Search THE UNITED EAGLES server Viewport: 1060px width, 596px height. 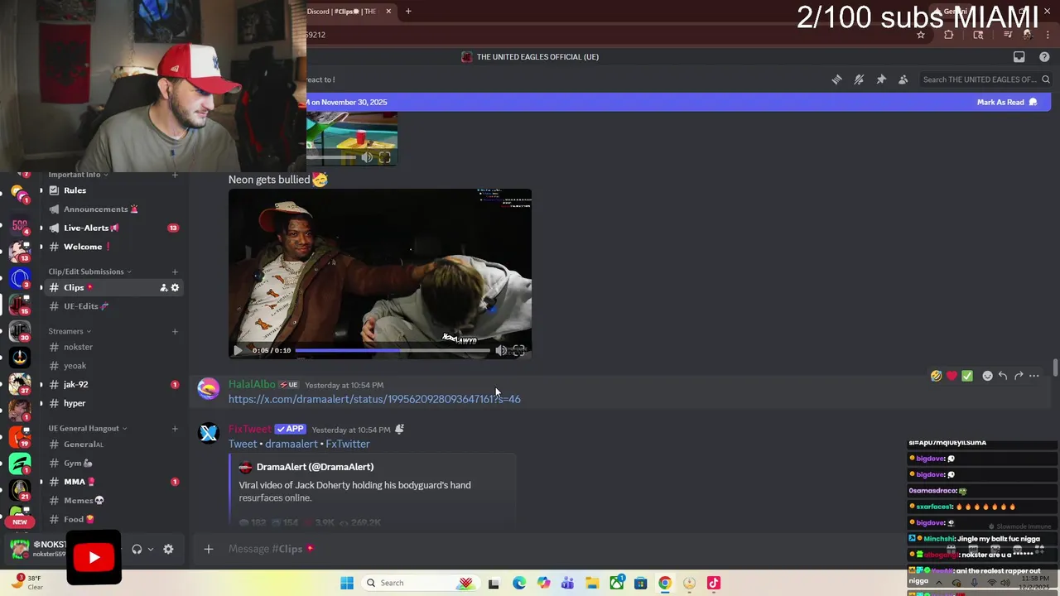pos(985,79)
